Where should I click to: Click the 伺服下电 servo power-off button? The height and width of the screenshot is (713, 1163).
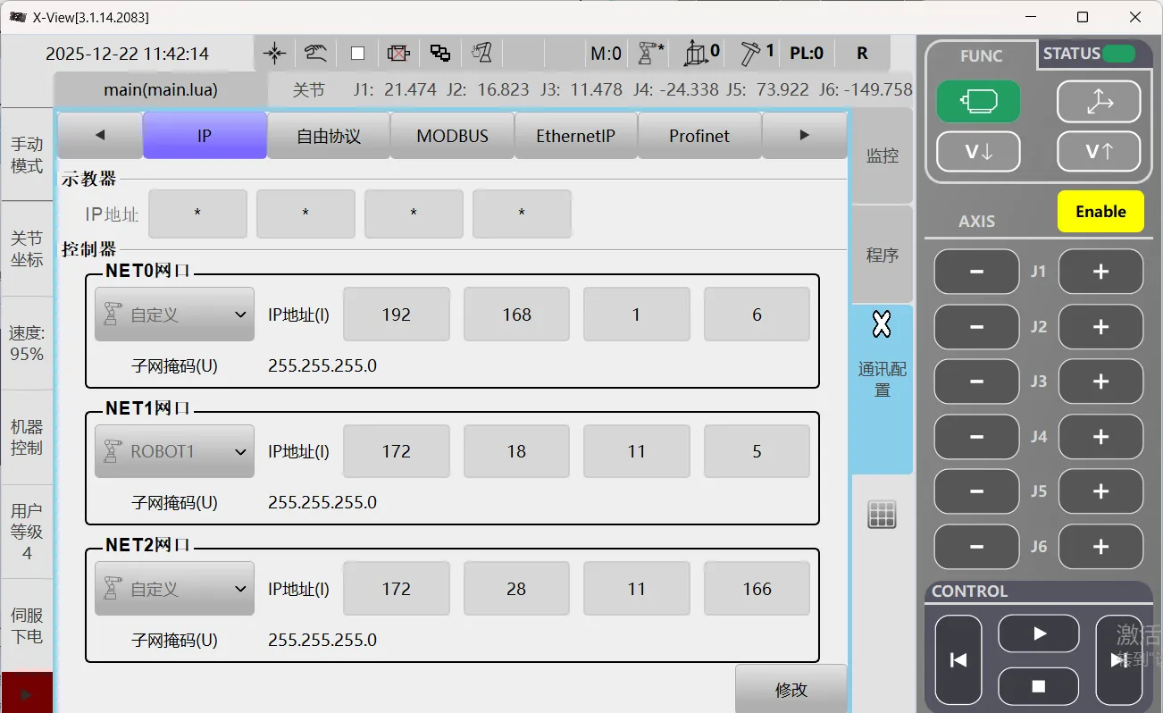point(27,625)
